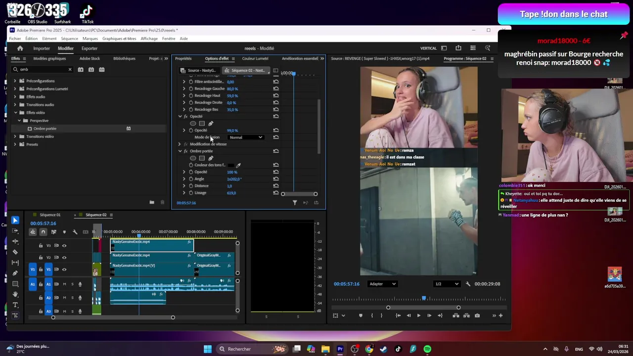Expand Préconfigurations Lumetri folder

[15, 89]
